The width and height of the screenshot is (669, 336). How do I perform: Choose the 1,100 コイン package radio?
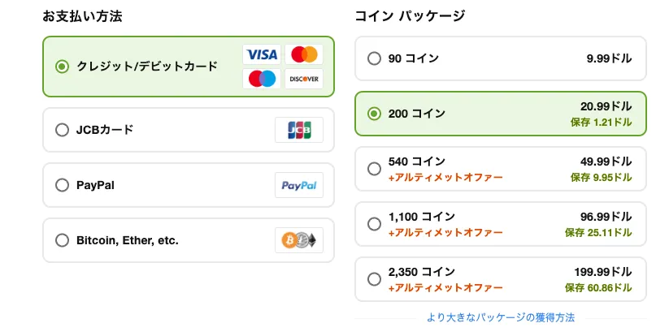click(374, 224)
